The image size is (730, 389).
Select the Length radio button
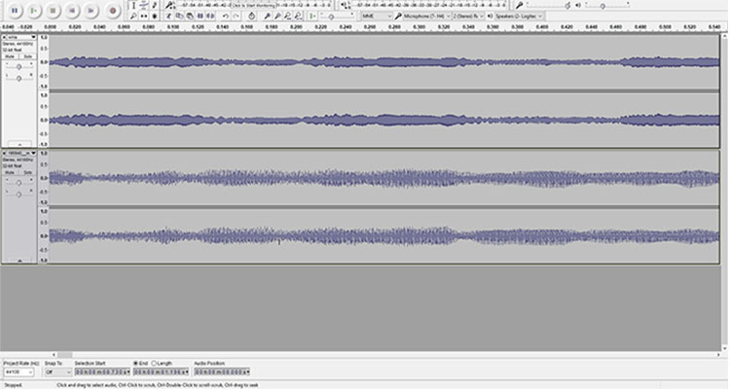click(154, 363)
